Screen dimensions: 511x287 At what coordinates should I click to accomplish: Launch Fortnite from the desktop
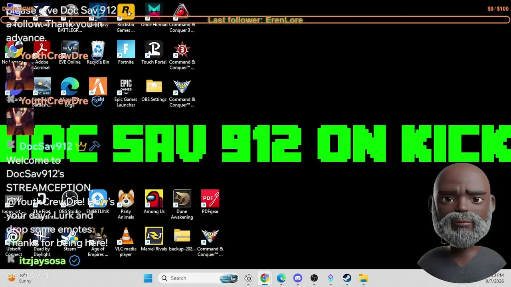126,53
